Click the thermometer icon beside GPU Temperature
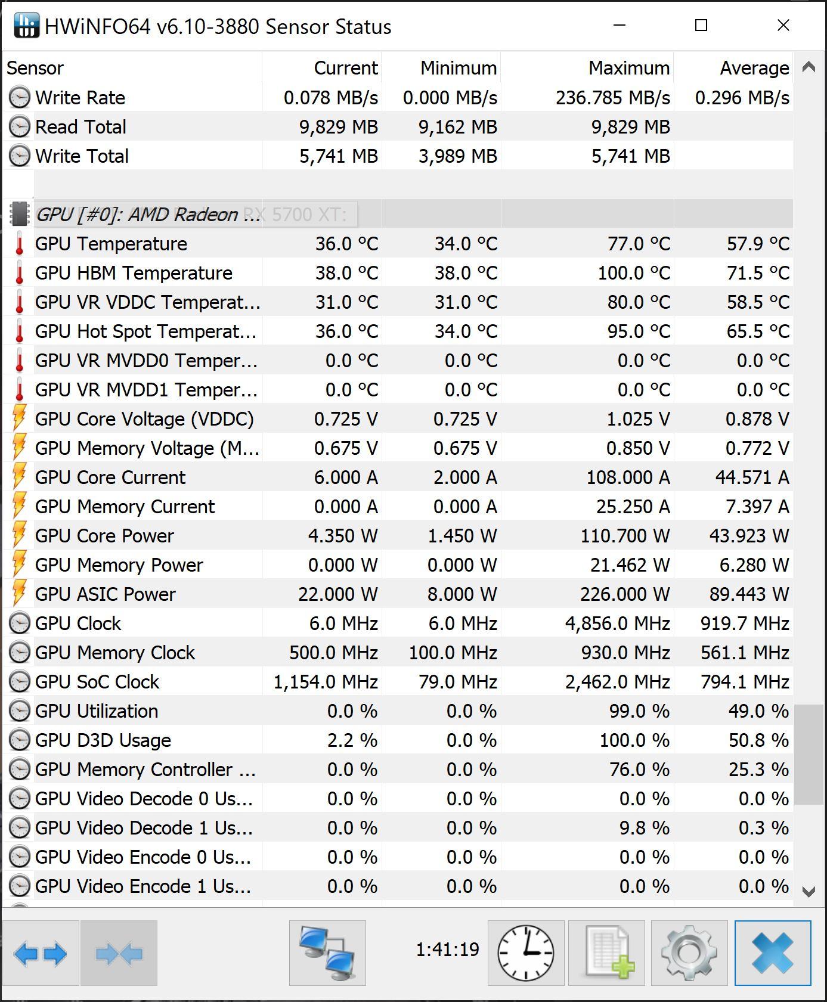Viewport: 827px width, 1002px height. coord(19,244)
